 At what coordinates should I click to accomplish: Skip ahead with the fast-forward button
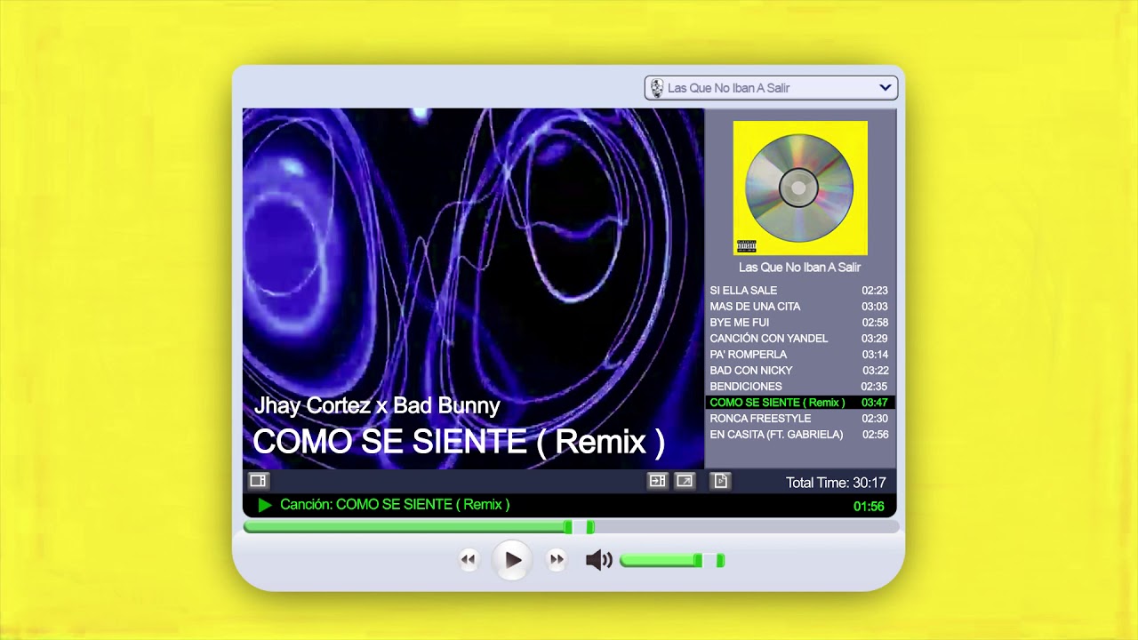point(557,560)
